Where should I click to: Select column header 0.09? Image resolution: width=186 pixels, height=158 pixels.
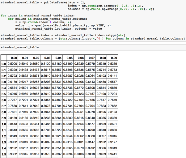pyautogui.click(x=112, y=58)
